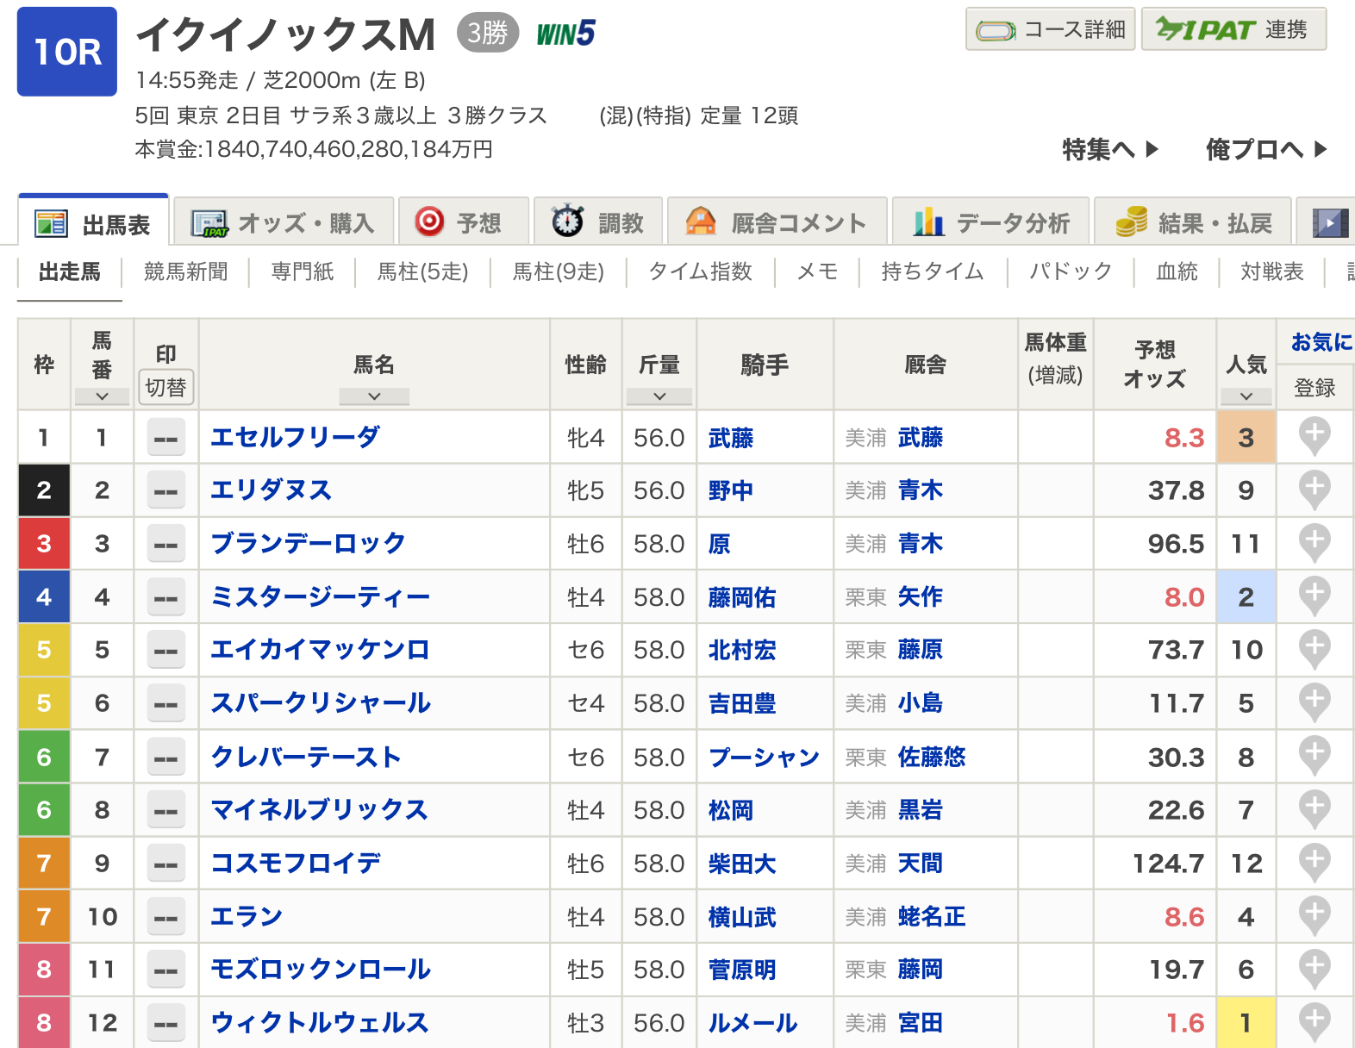The height and width of the screenshot is (1048, 1355).
Task: Click the WIN5 logo icon
Action: click(x=565, y=34)
